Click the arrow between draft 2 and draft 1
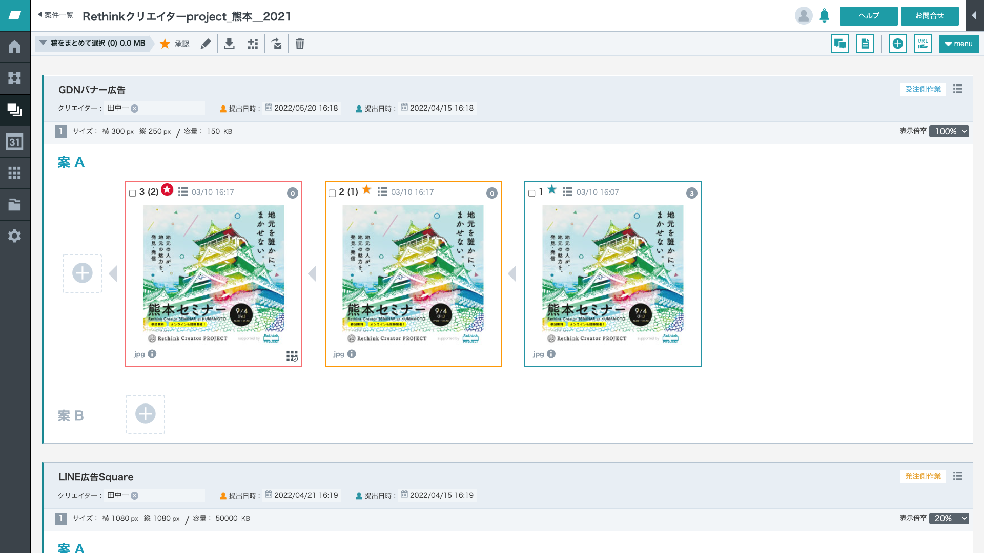The width and height of the screenshot is (984, 553). tap(512, 274)
